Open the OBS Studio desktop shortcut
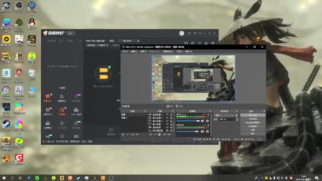 tap(19, 6)
